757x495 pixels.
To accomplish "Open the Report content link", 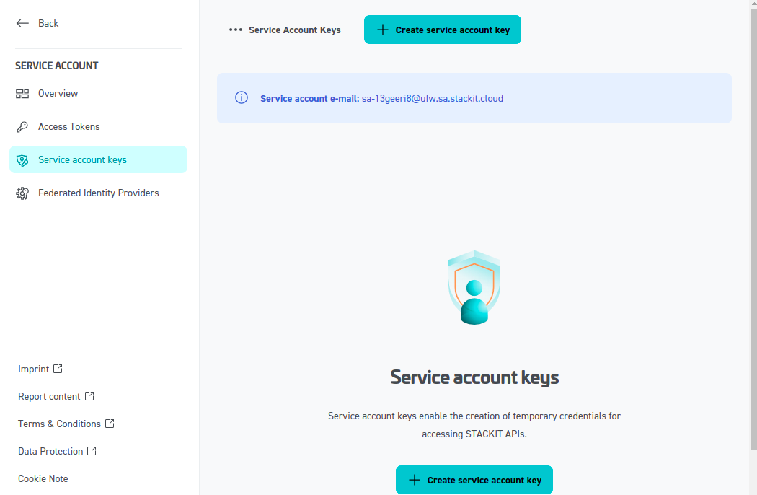I will [49, 396].
